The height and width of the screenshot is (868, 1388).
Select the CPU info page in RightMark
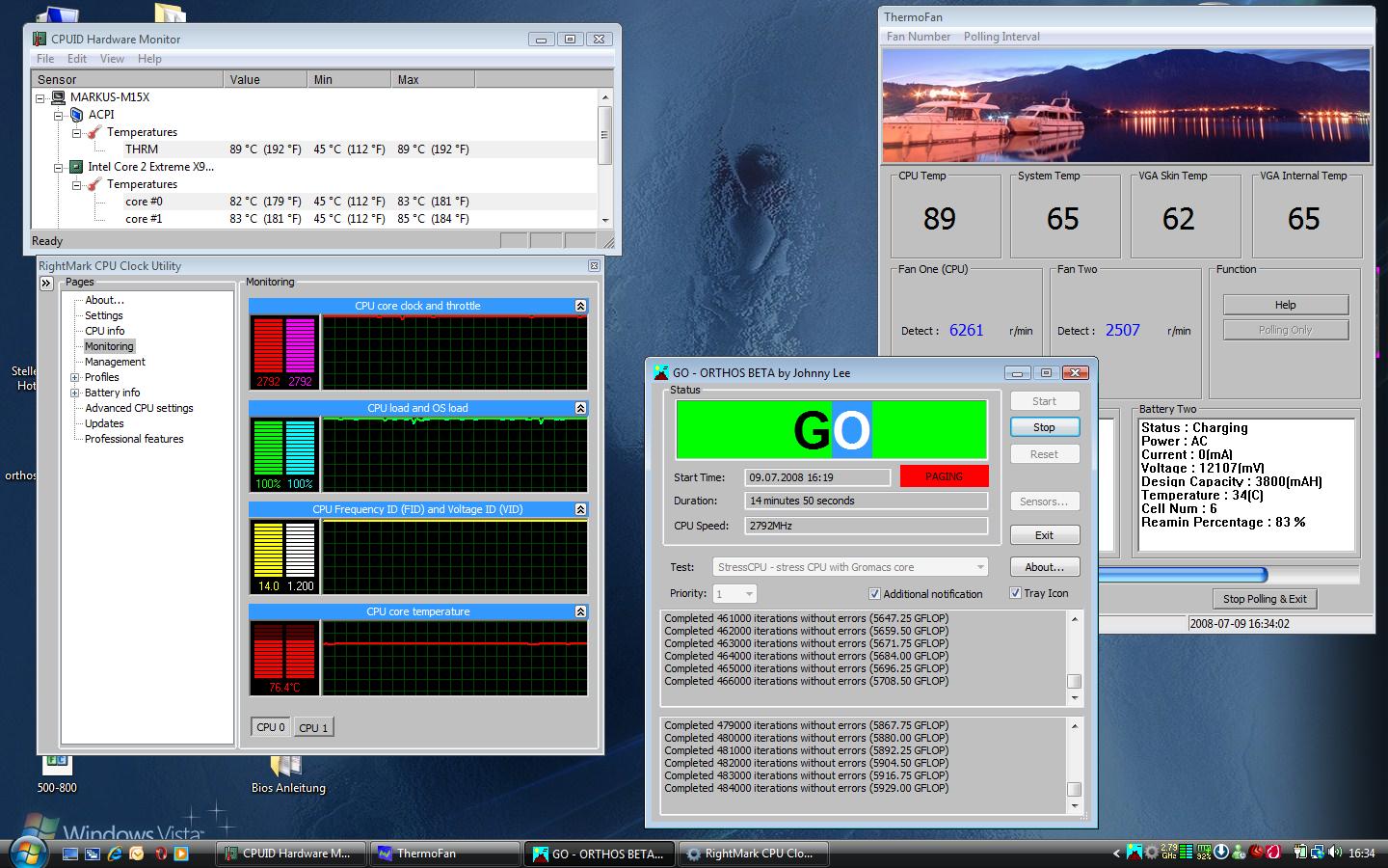coord(104,331)
